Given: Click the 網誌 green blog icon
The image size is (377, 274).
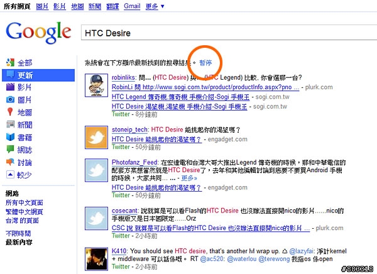Looking at the screenshot, I should click(x=10, y=150).
